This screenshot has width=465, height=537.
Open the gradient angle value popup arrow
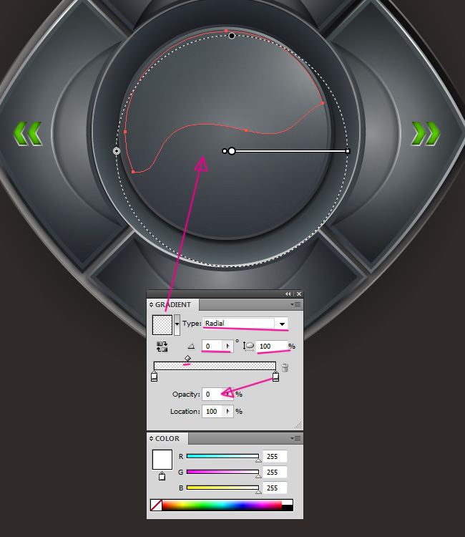(x=228, y=346)
